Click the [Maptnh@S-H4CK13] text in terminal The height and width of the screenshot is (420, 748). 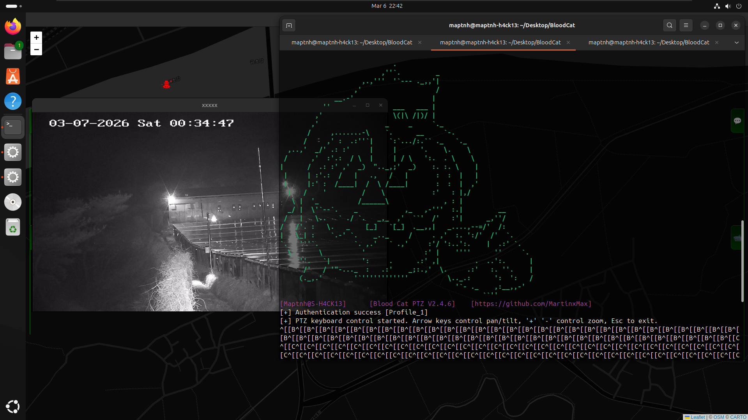click(313, 304)
